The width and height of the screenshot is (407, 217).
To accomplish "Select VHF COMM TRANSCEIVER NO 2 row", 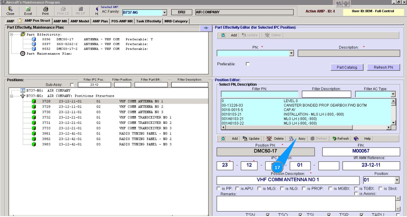I will [145, 123].
